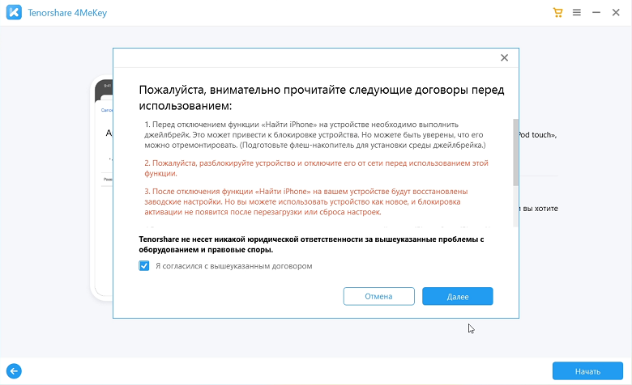Click the bold Tenorshare liability disclaimer text
The height and width of the screenshot is (385, 632).
point(311,244)
